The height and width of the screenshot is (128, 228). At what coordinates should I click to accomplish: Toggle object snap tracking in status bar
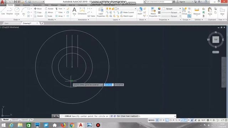click(182, 120)
